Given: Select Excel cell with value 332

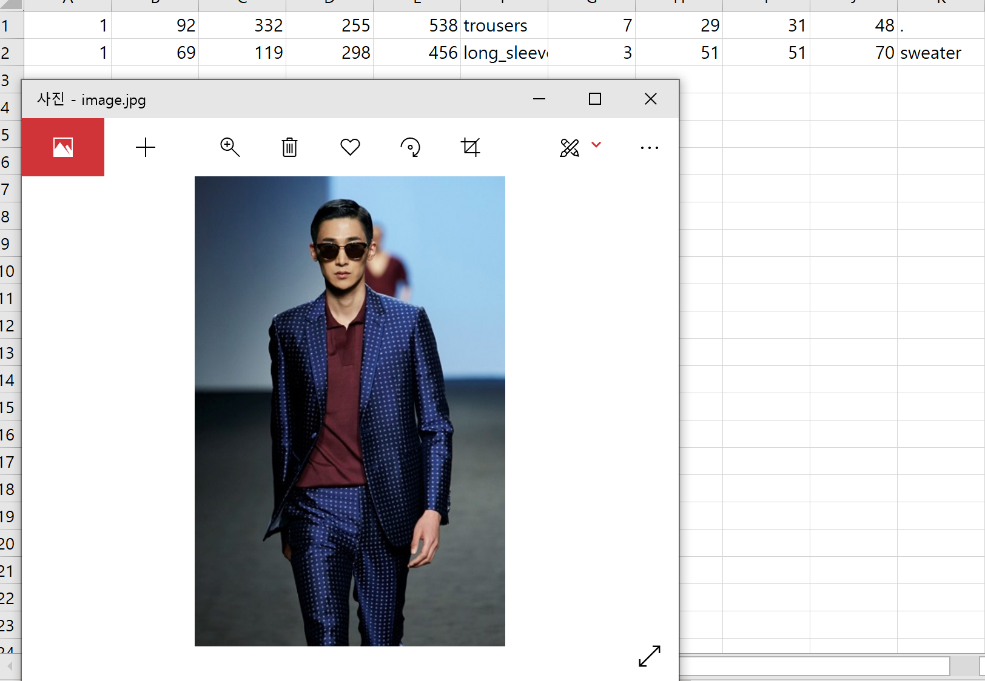Looking at the screenshot, I should pyautogui.click(x=242, y=25).
